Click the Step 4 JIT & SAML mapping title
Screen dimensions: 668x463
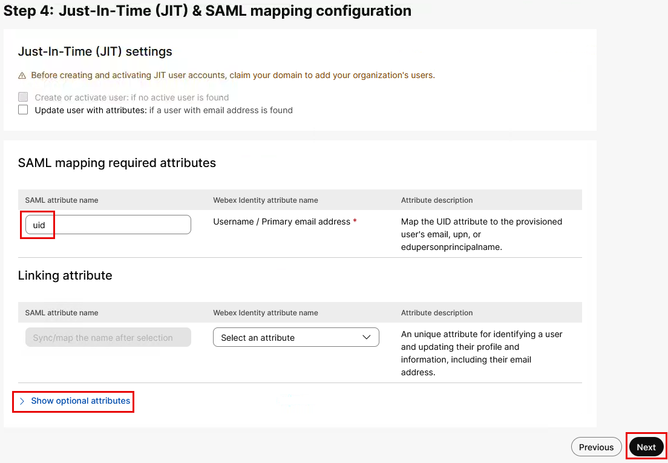(x=208, y=11)
